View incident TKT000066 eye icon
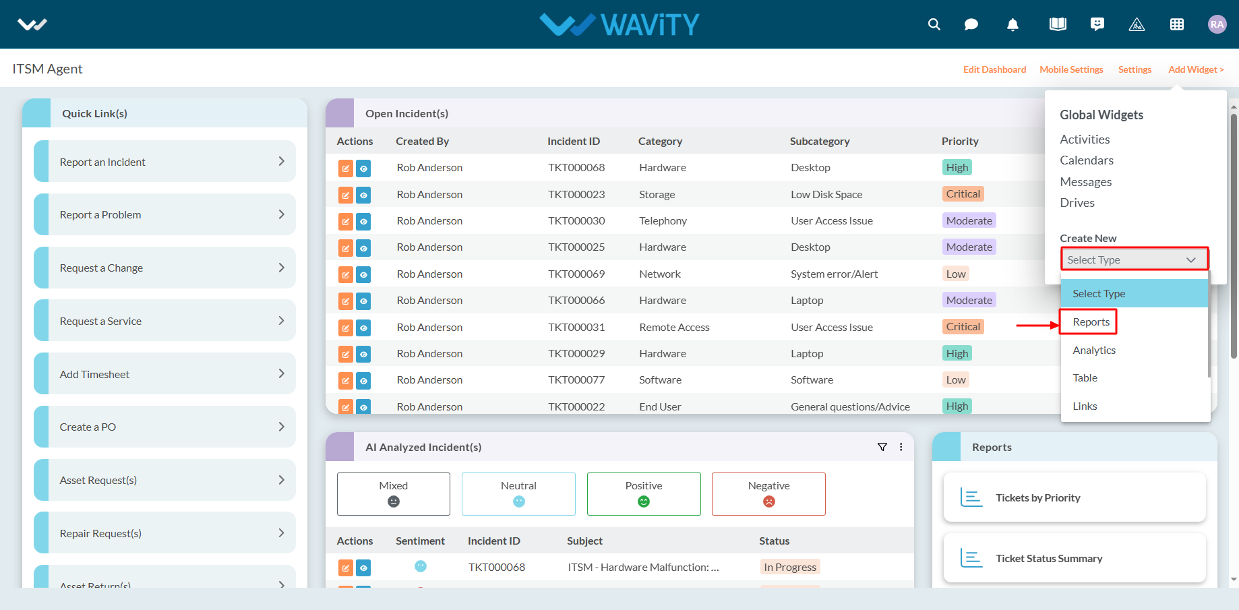Viewport: 1239px width, 610px height. [363, 301]
